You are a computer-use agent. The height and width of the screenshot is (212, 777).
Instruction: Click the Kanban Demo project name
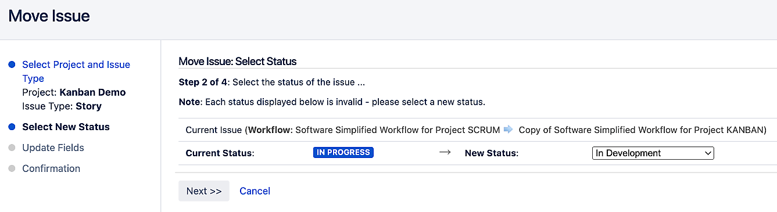pos(92,92)
